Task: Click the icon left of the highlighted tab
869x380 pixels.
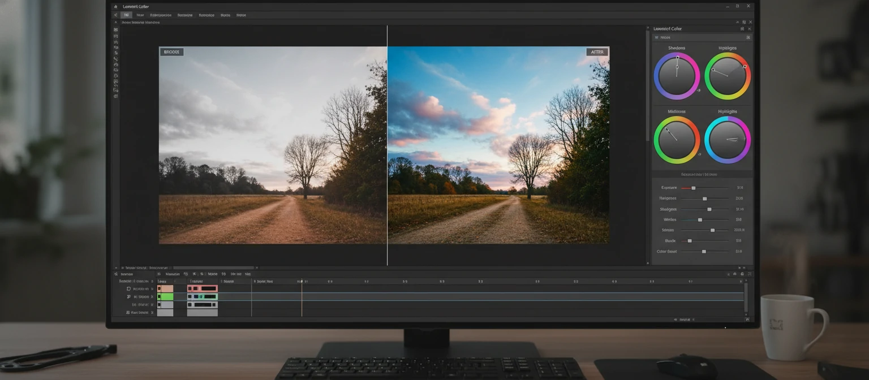Action: click(116, 15)
